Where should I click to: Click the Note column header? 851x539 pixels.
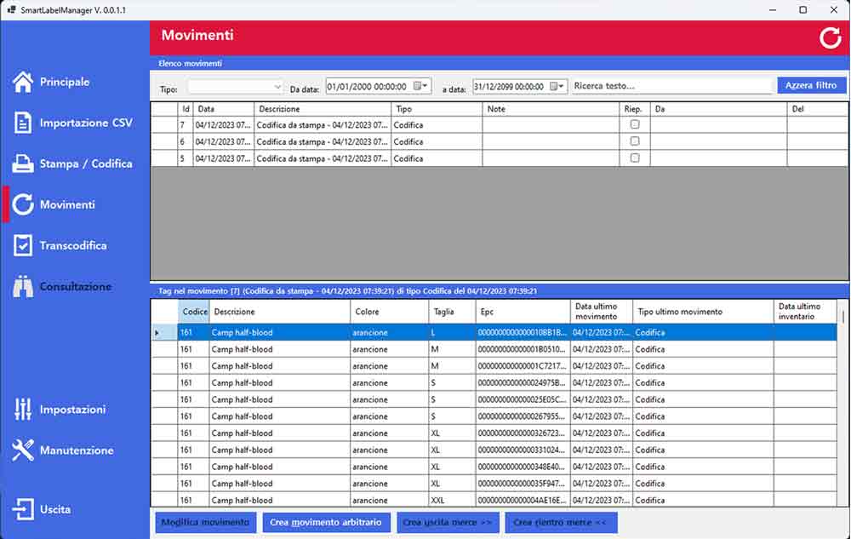tap(551, 109)
